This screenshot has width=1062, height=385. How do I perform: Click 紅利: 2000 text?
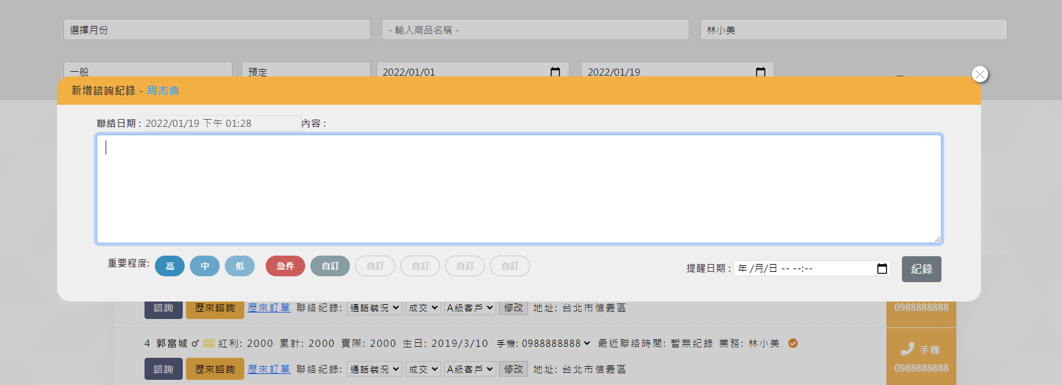(x=246, y=344)
